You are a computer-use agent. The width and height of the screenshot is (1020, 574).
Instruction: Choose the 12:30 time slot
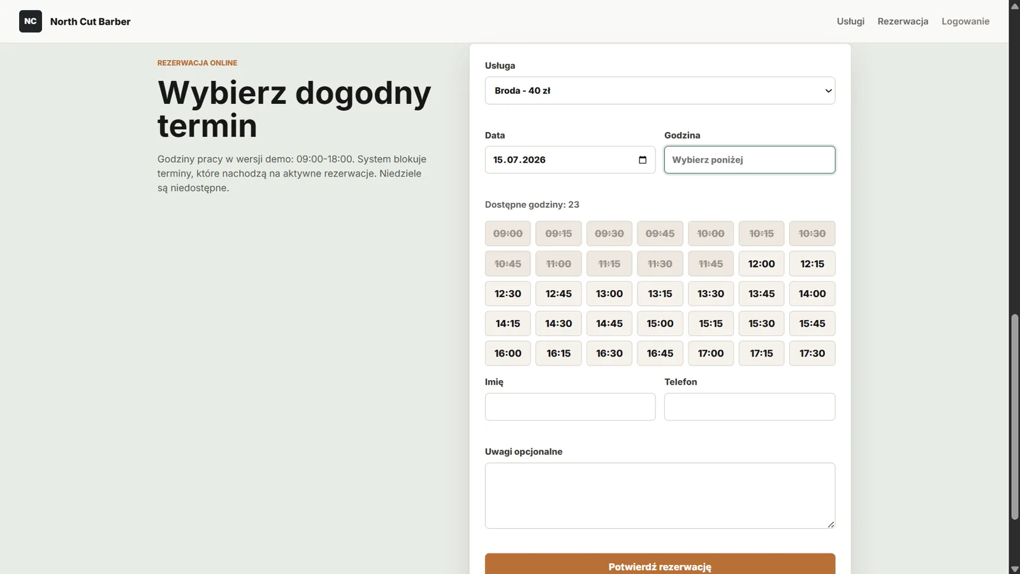[508, 293]
